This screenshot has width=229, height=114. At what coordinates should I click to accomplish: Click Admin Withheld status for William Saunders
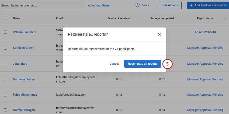click(205, 32)
